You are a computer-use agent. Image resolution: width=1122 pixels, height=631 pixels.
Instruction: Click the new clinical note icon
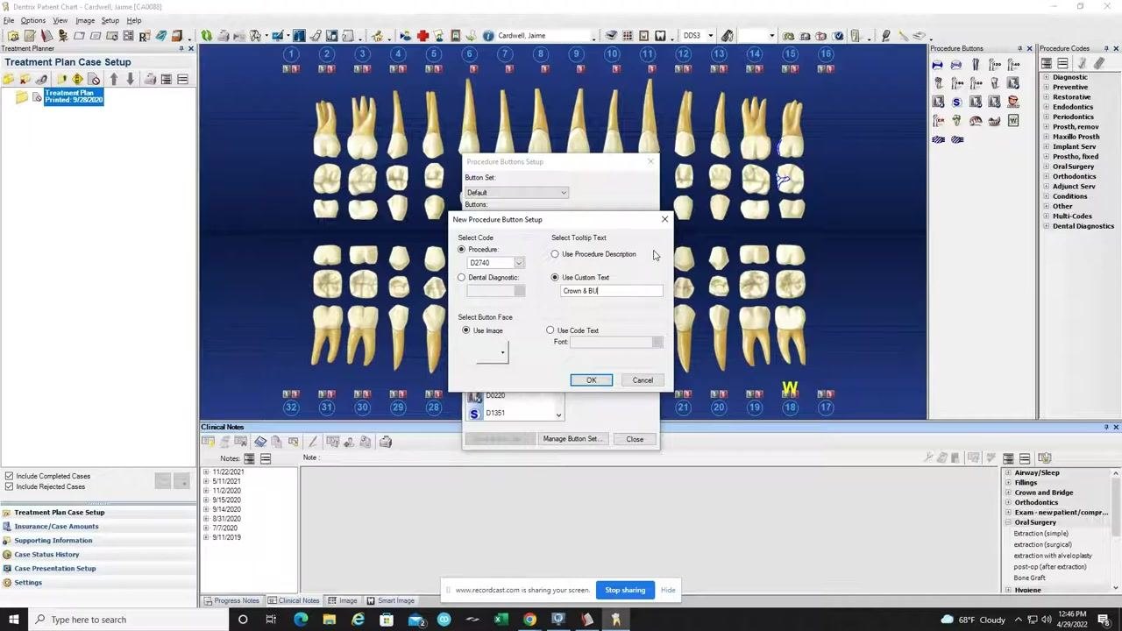[x=208, y=442]
